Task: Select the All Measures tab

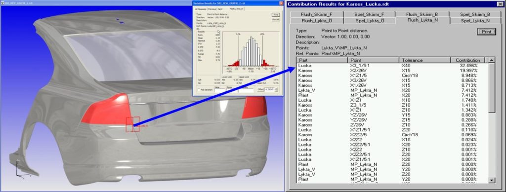Action: point(200,9)
